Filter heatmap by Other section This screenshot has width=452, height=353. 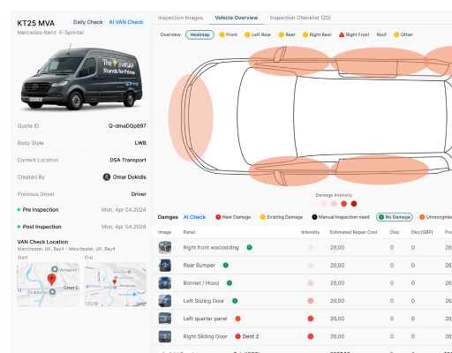click(x=403, y=34)
